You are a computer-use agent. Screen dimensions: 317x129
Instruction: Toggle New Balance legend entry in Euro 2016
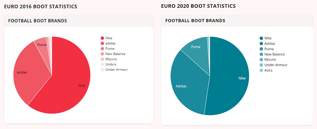click(x=115, y=54)
